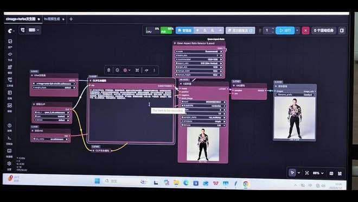Screen dimensions: 358x202
Task: Click the vae_name field in VAE loader node
Action: pyautogui.click(x=50, y=139)
